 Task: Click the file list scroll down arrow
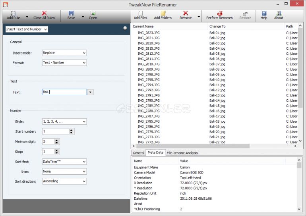300,141
